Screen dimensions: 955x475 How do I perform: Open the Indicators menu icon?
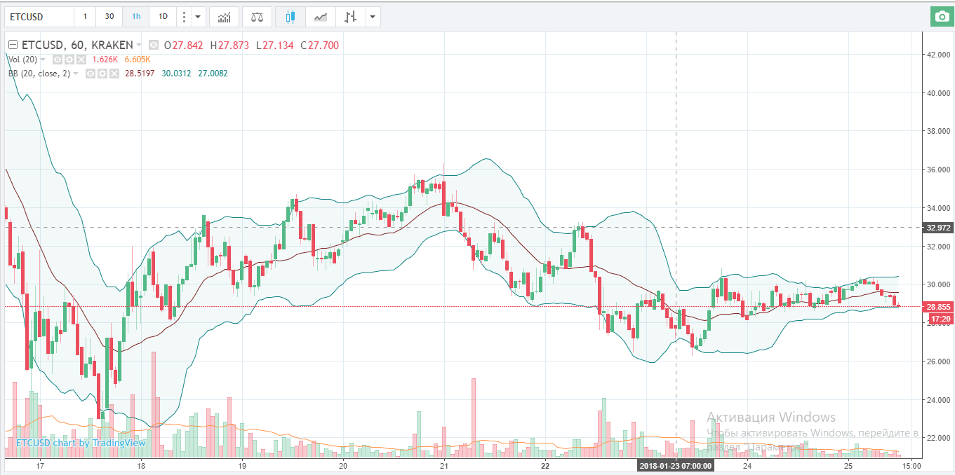click(224, 16)
